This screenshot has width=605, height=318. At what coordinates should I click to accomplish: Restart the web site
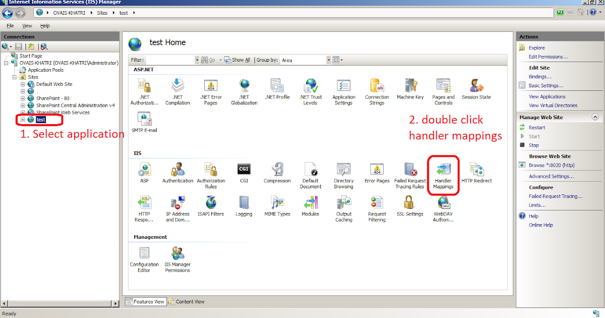coord(537,128)
